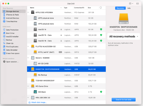Screen dimensions: 143x106
Task: Click Attach disk image link
Action: coord(38,102)
